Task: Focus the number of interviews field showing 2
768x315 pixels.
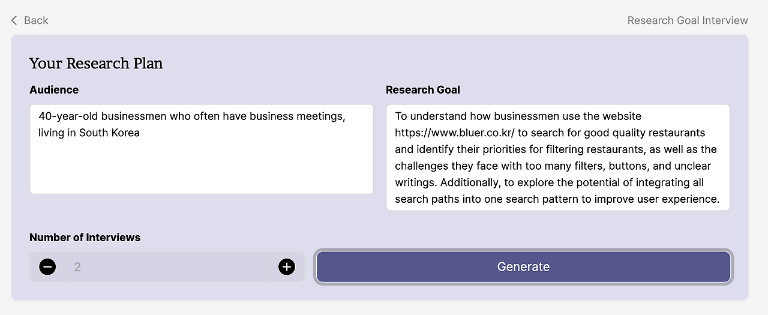Action: pyautogui.click(x=168, y=267)
